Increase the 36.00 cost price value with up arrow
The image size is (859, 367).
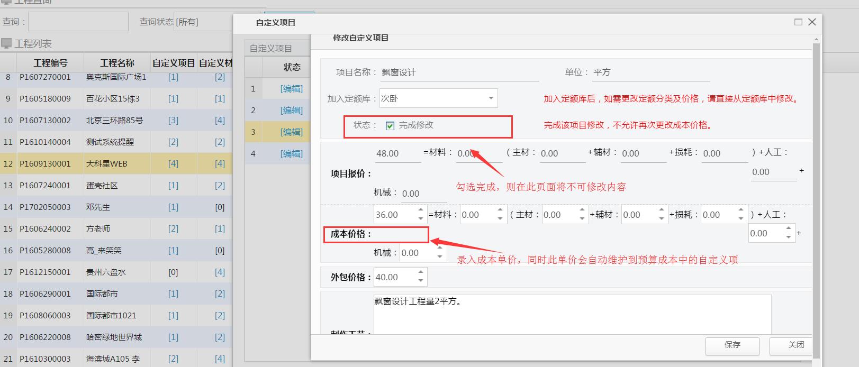[421, 210]
